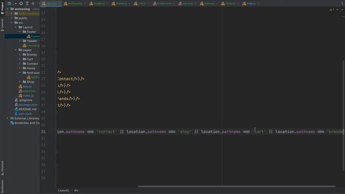345x194 pixels.
Task: Click the Expand All icon in Project panel
Action: click(27, 4)
